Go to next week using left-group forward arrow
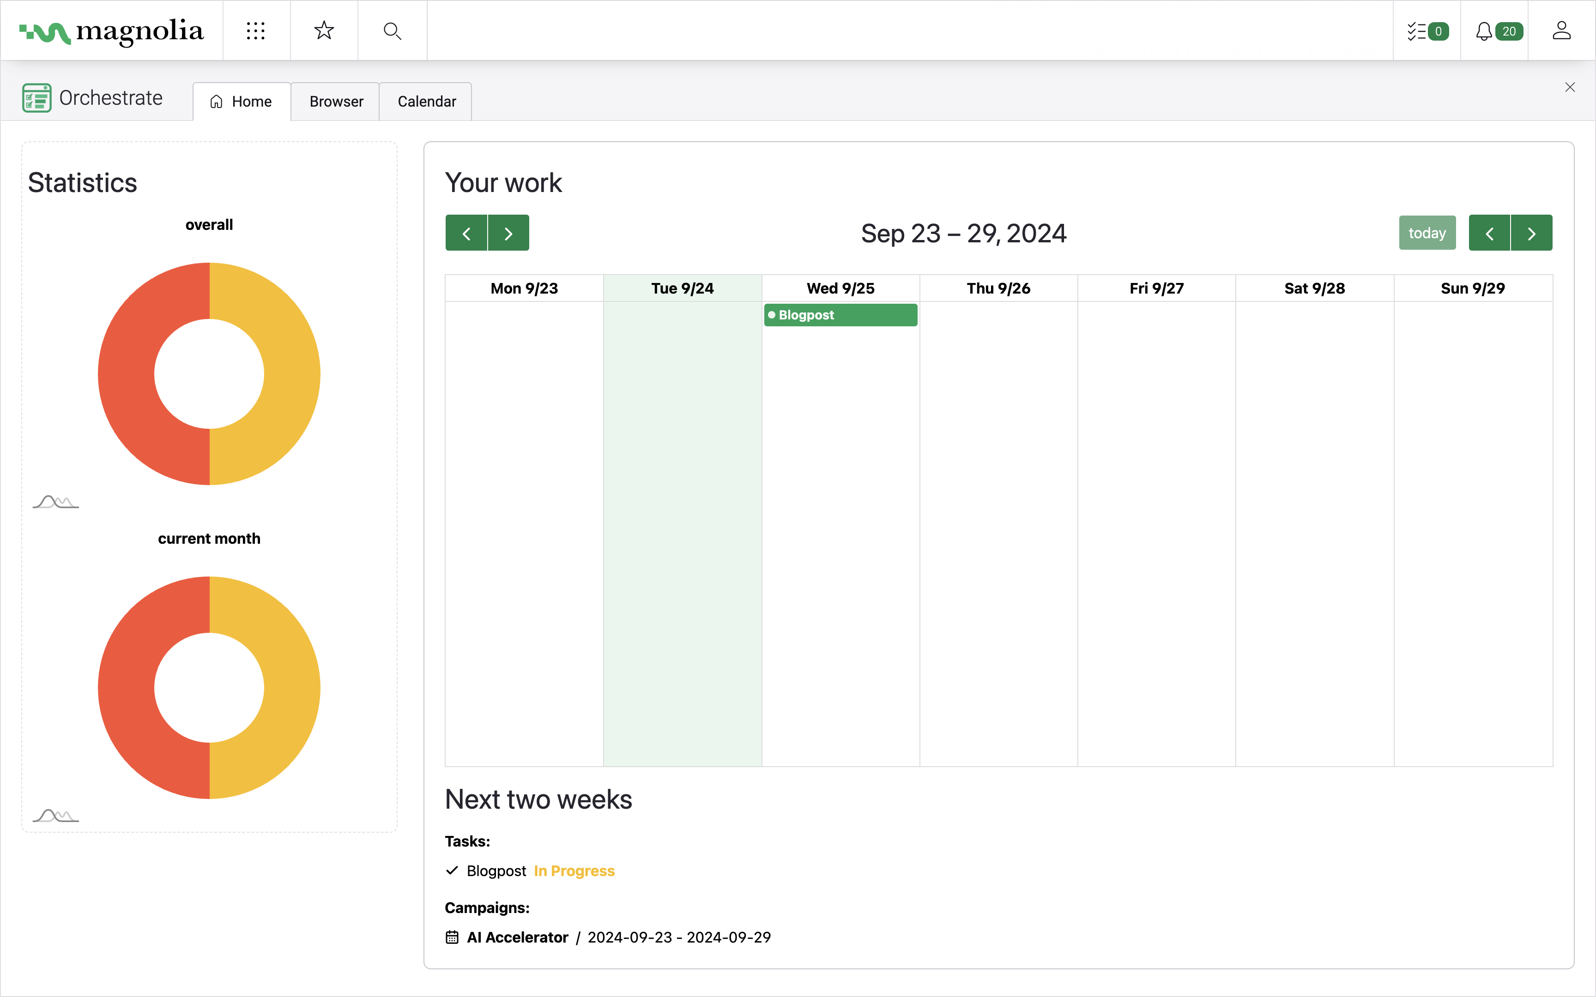 [508, 234]
